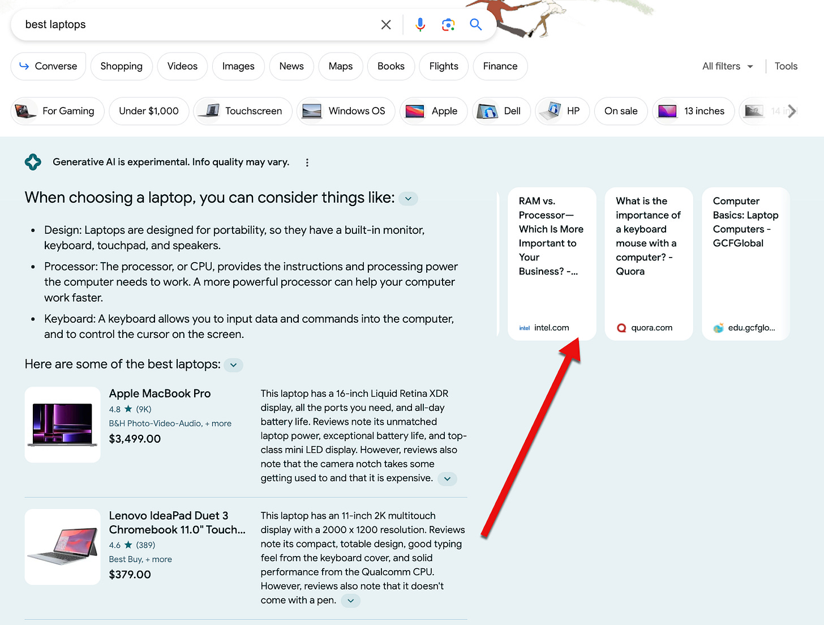Image resolution: width=824 pixels, height=625 pixels.
Task: Click the laptop icon on For Gaming chip
Action: click(25, 111)
